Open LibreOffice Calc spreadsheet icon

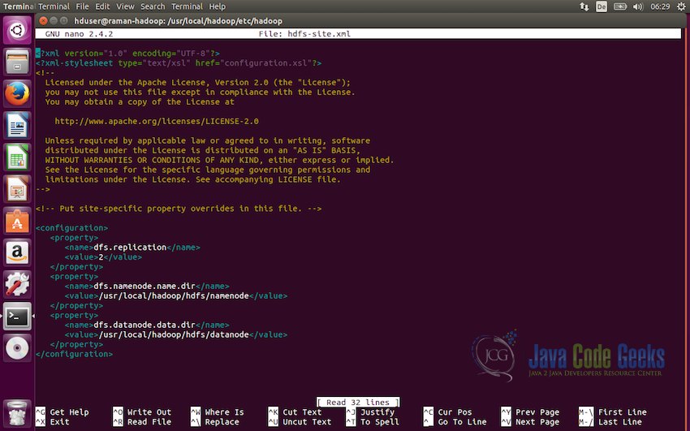tap(17, 157)
